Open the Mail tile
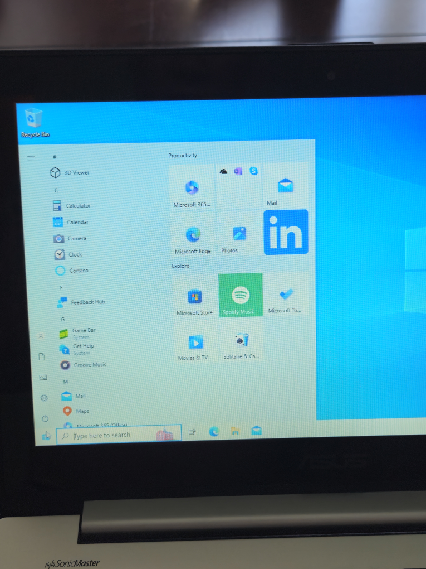The width and height of the screenshot is (426, 569). point(286,186)
